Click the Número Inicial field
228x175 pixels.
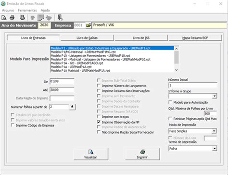pyautogui.click(x=193, y=85)
